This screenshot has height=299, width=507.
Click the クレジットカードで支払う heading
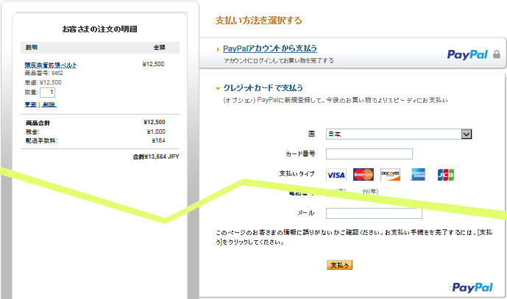click(x=263, y=88)
